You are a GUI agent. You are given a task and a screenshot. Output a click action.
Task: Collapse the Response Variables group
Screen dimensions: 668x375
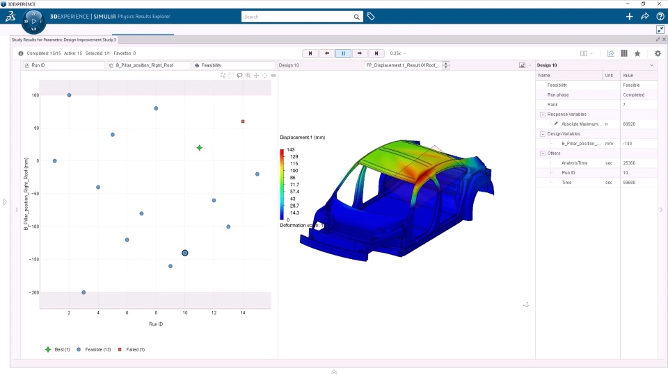(542, 115)
